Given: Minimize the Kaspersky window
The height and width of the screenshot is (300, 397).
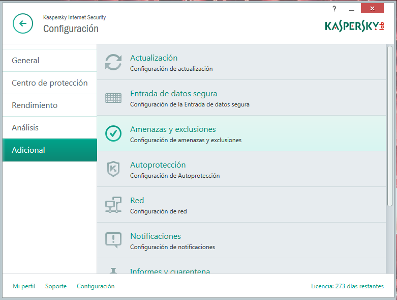Looking at the screenshot, I should (351, 9).
